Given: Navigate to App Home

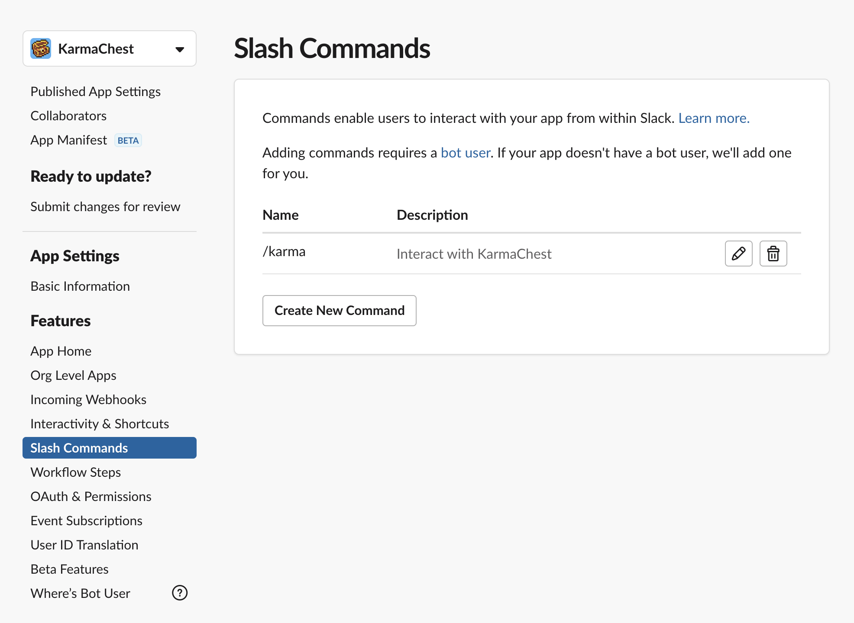Looking at the screenshot, I should 61,351.
